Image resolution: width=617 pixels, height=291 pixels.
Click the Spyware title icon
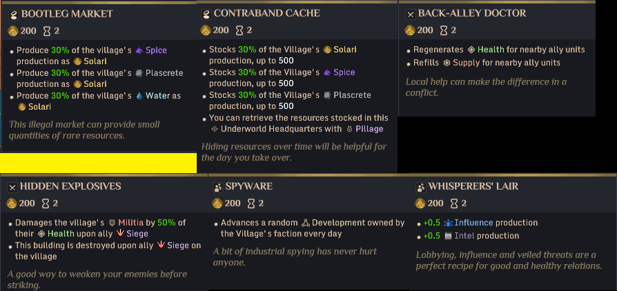pos(218,187)
